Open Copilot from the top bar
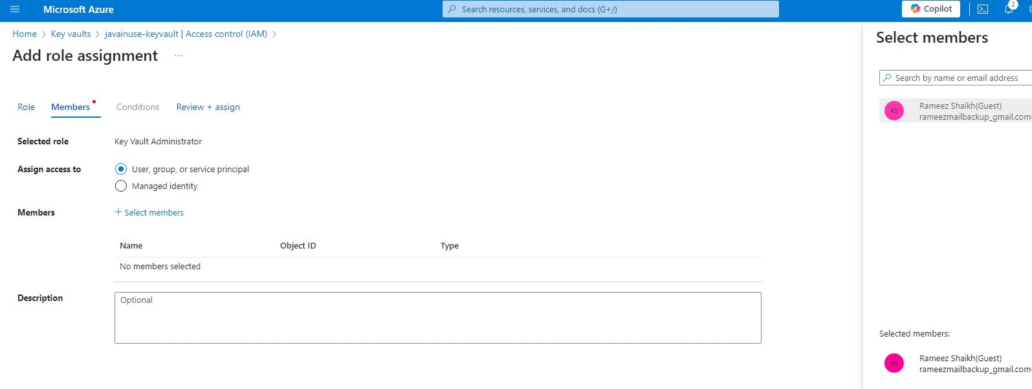The image size is (1032, 389). tap(930, 9)
